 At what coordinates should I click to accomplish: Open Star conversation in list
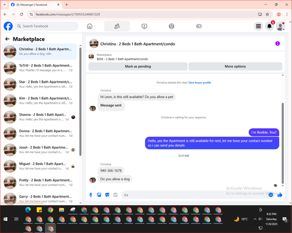(40, 84)
